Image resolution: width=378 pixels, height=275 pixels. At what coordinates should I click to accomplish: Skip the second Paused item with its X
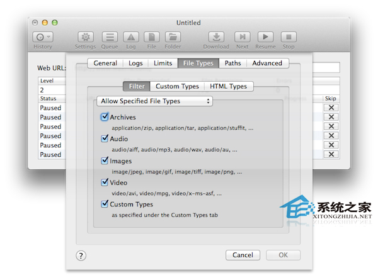click(331, 117)
